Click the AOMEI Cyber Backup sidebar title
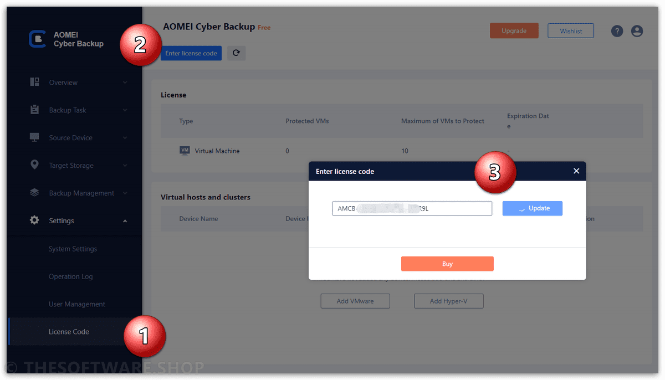This screenshot has width=665, height=380. 78,39
